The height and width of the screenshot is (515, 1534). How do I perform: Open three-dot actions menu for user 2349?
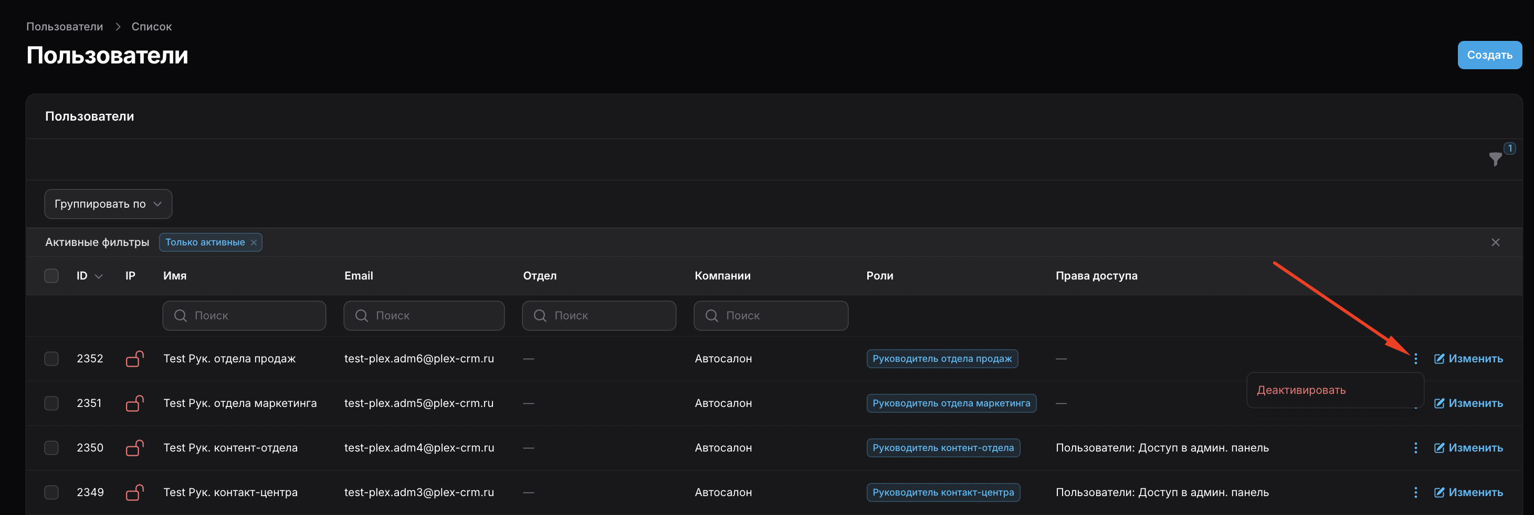coord(1415,492)
